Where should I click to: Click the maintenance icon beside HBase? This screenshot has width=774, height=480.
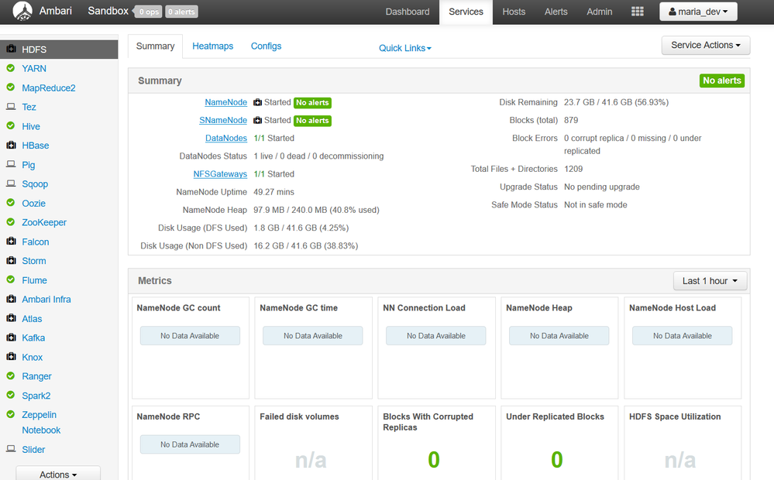(11, 146)
